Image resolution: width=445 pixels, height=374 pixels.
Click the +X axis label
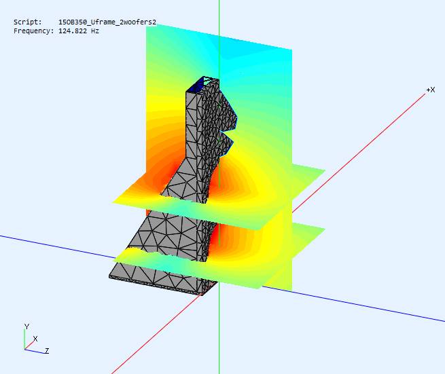(431, 90)
